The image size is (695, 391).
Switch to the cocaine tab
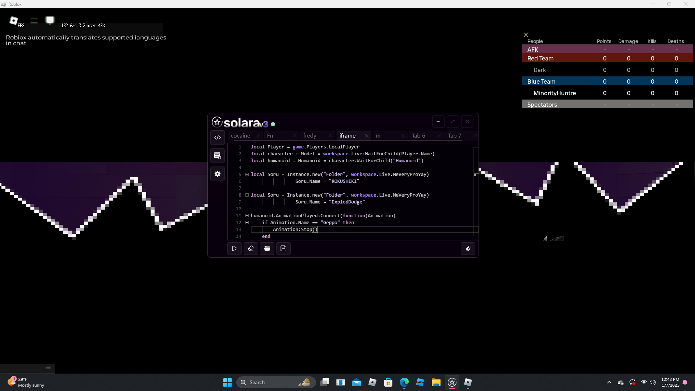241,136
